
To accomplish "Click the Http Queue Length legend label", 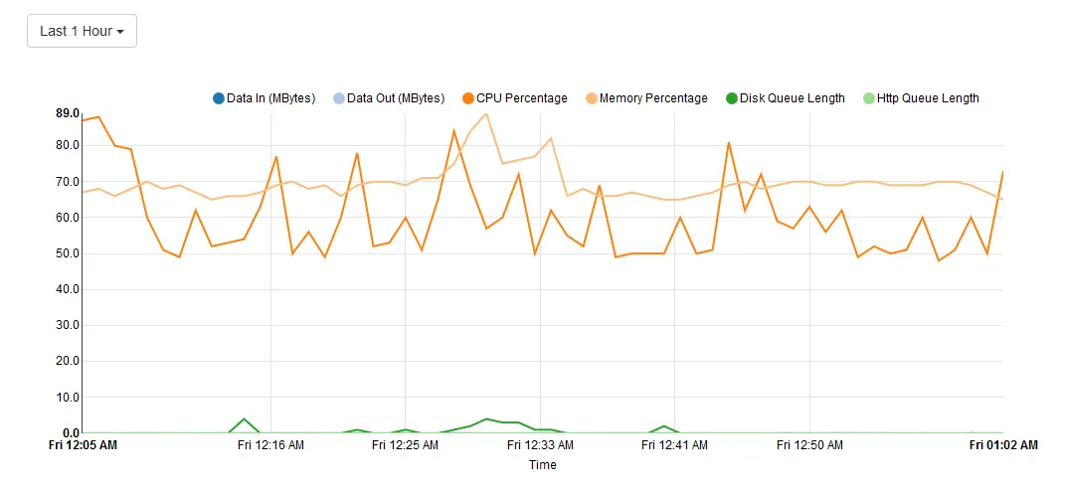I will click(928, 98).
